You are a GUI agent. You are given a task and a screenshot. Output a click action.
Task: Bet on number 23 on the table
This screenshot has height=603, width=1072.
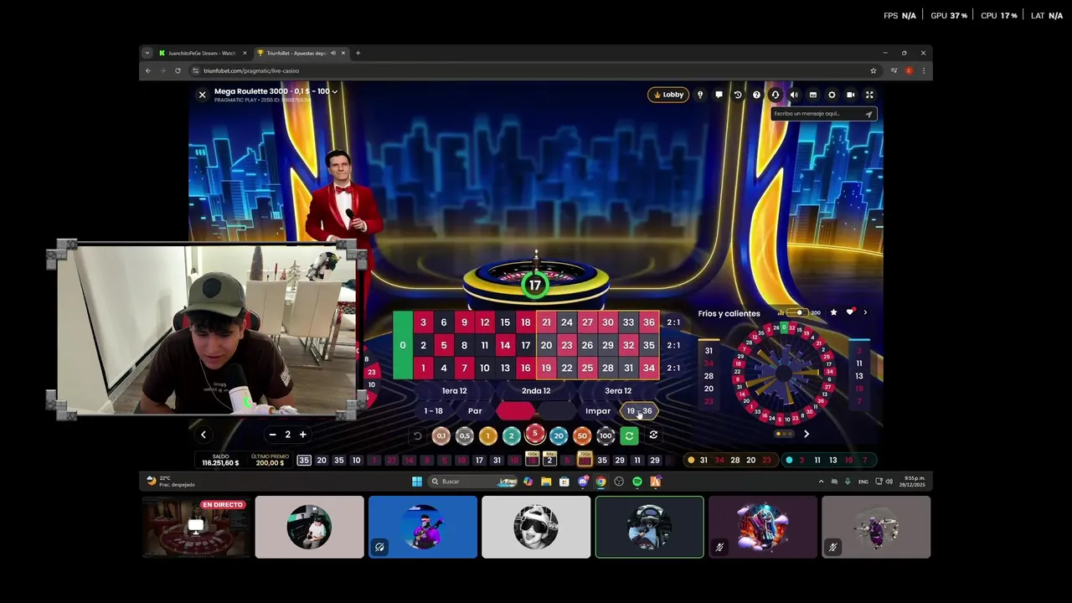pos(567,345)
